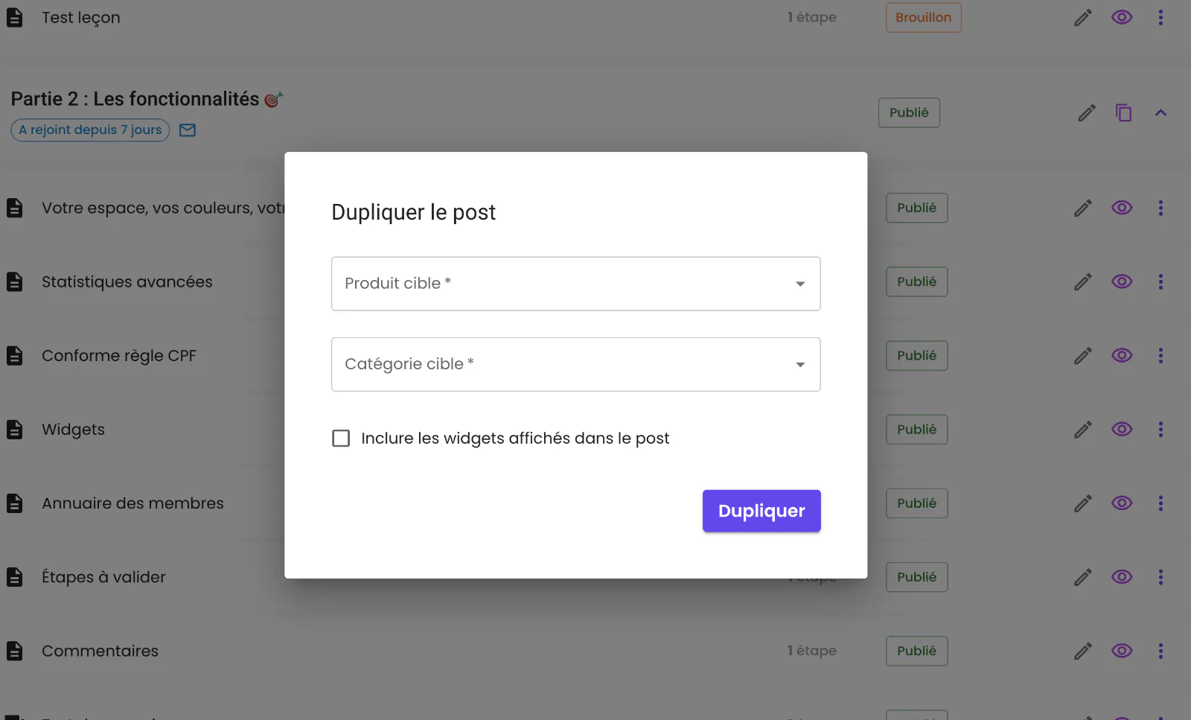Click the email envelope icon under Partie 2
The image size is (1191, 720).
(188, 130)
